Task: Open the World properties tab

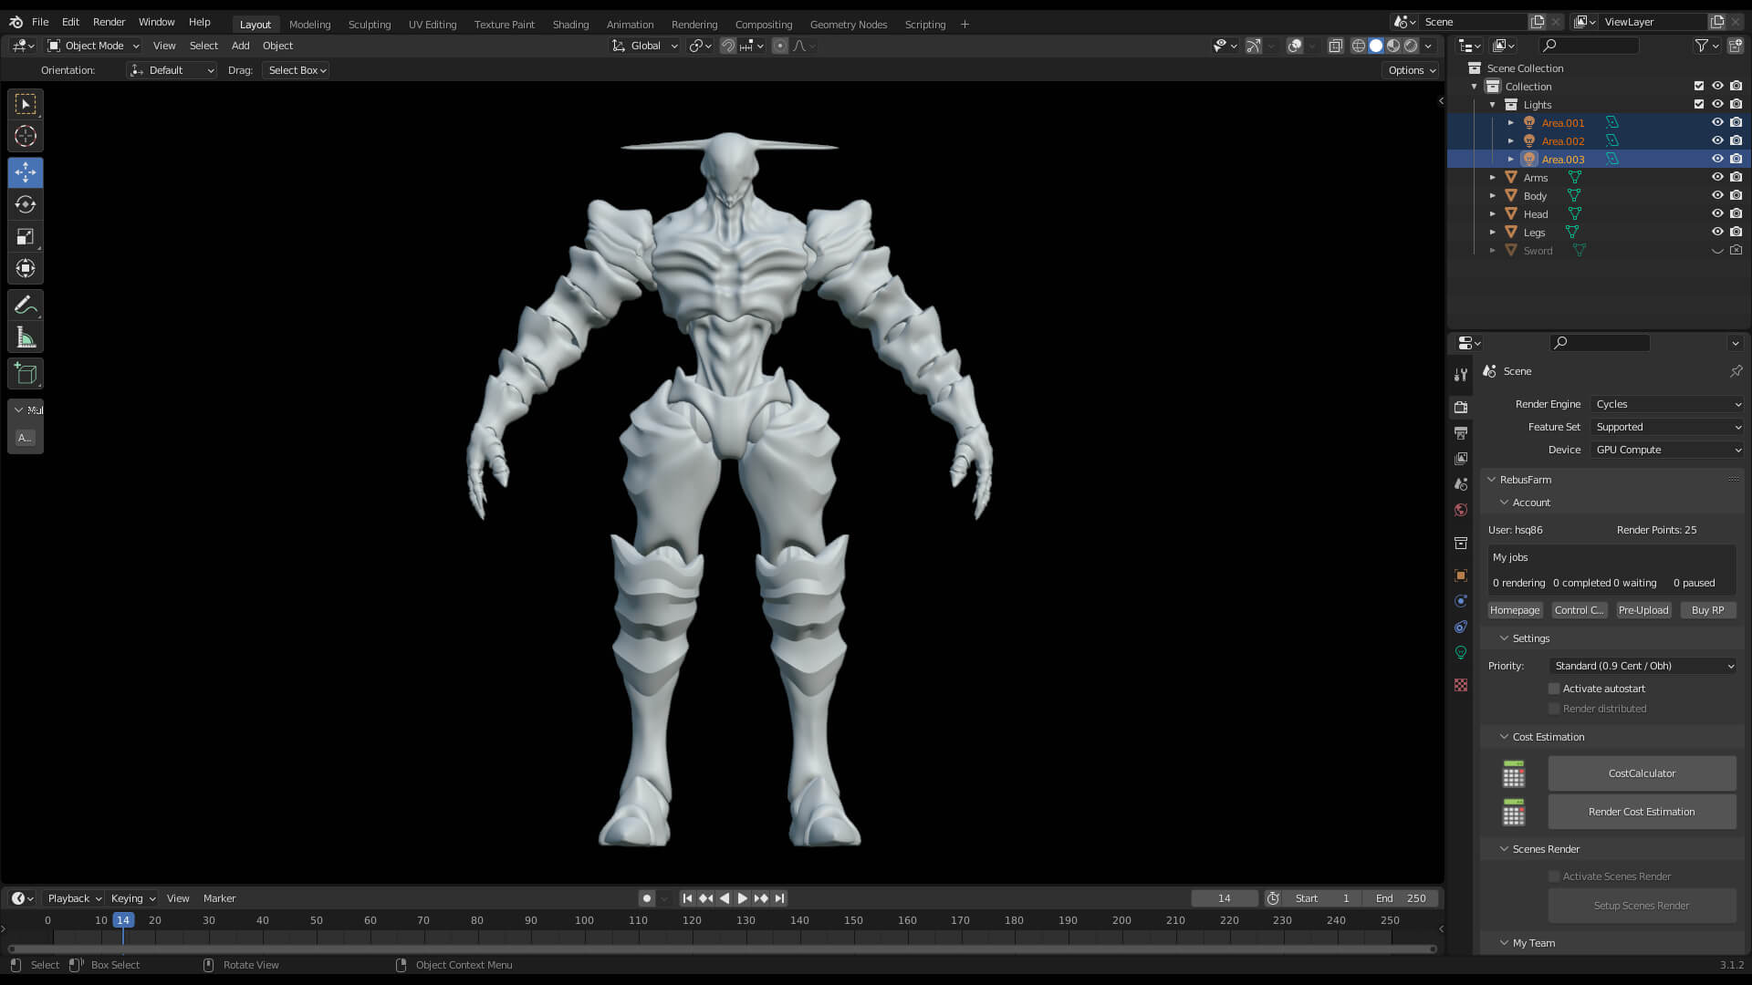Action: pos(1461,510)
